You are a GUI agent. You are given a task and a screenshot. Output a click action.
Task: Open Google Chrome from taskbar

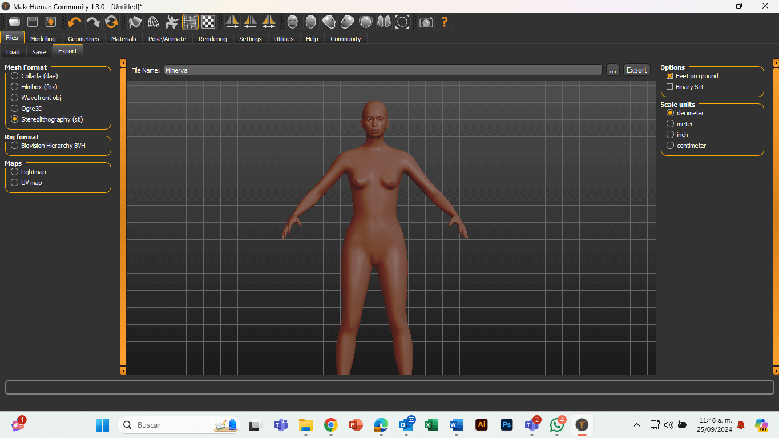click(x=330, y=425)
